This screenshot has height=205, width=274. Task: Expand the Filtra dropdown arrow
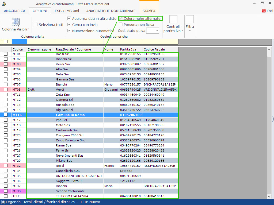coord(190,31)
